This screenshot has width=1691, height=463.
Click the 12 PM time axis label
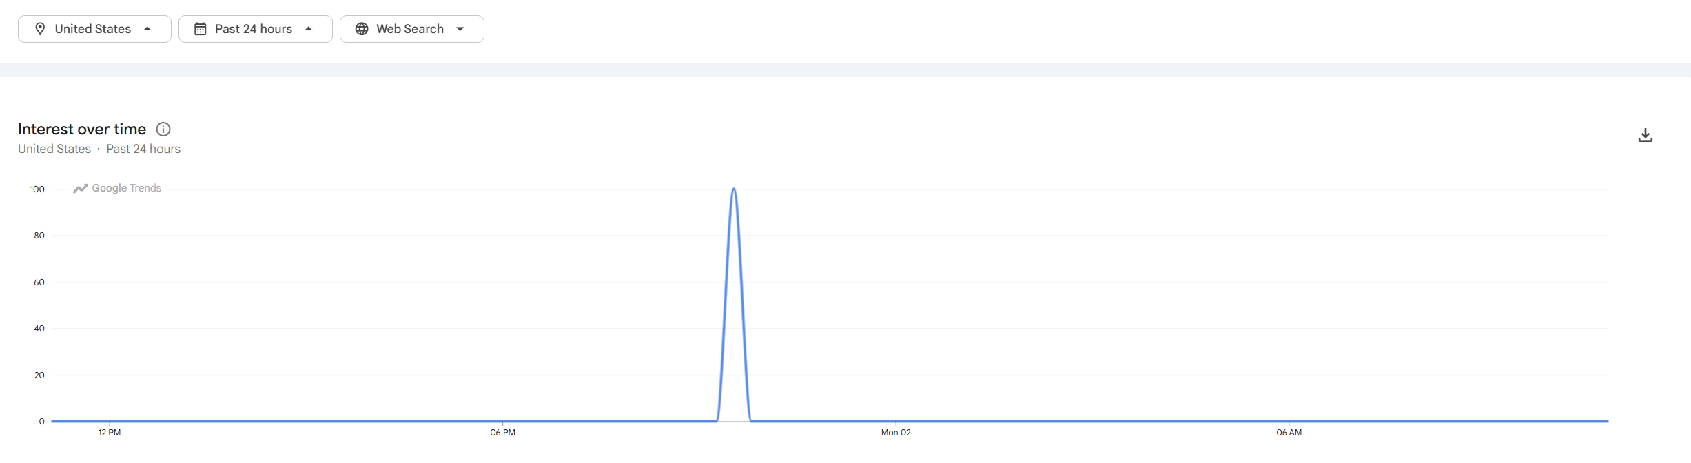pyautogui.click(x=110, y=433)
